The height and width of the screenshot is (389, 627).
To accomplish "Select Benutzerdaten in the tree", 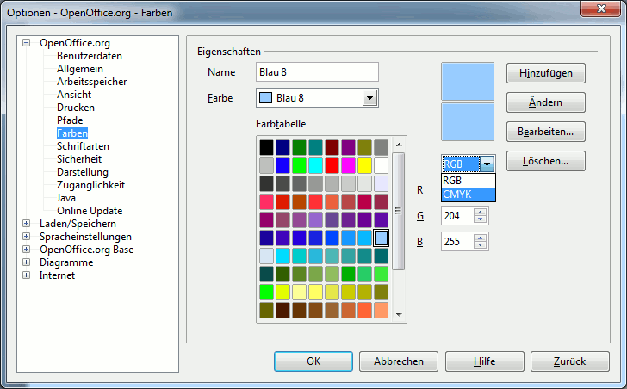I will [x=90, y=56].
